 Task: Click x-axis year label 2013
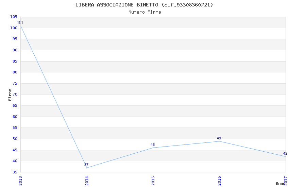click(x=20, y=181)
